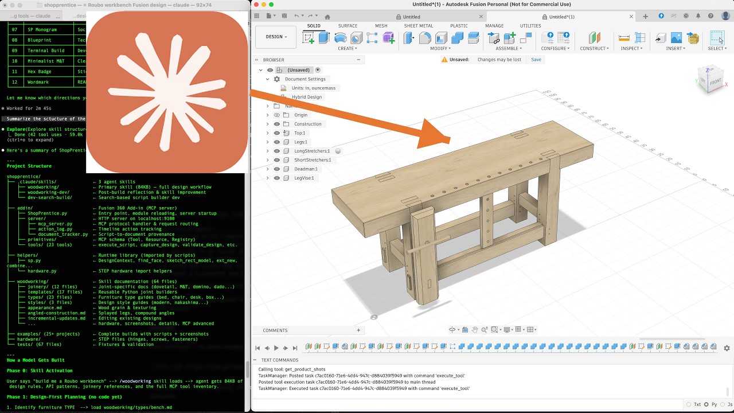
Task: Select the Revolve tool in Create group
Action: [x=340, y=38]
